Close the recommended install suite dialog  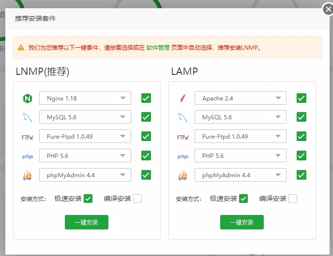[328, 9]
